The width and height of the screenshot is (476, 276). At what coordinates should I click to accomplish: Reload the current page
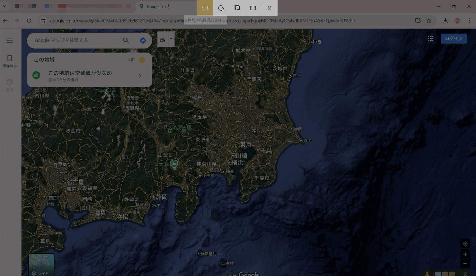[x=29, y=21]
